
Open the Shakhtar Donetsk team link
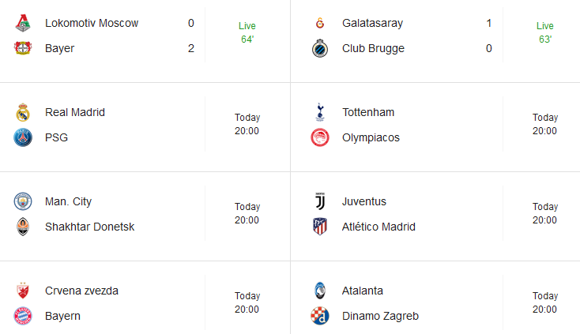click(89, 227)
